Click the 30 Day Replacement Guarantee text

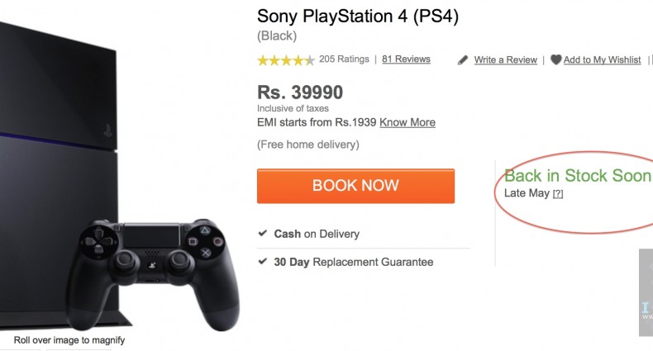point(353,262)
